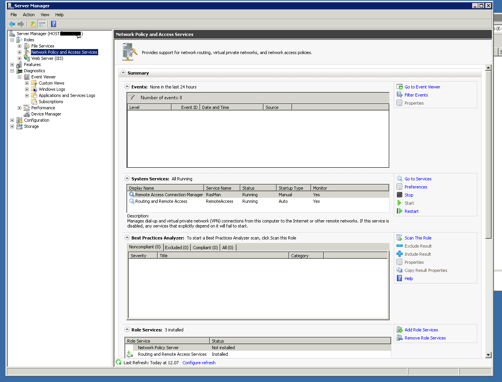Click the Show/Hide console tree toolbar icon
Viewport: 502px width, 382px height.
tap(42, 24)
